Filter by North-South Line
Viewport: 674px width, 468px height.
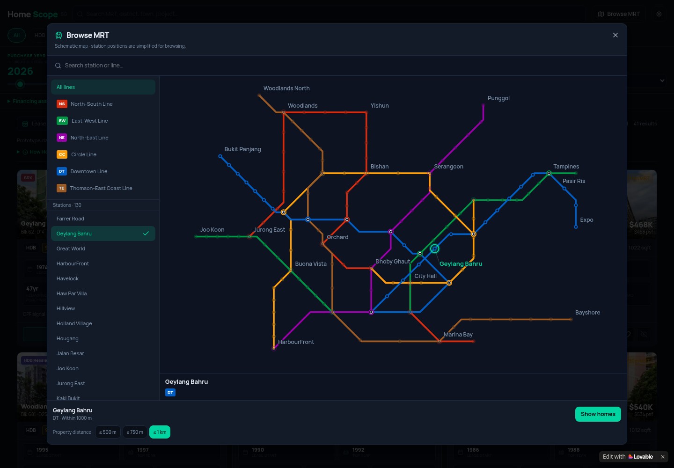click(x=103, y=104)
